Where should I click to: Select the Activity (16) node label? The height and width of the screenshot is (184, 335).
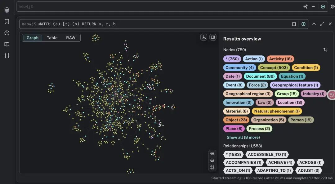point(280,59)
